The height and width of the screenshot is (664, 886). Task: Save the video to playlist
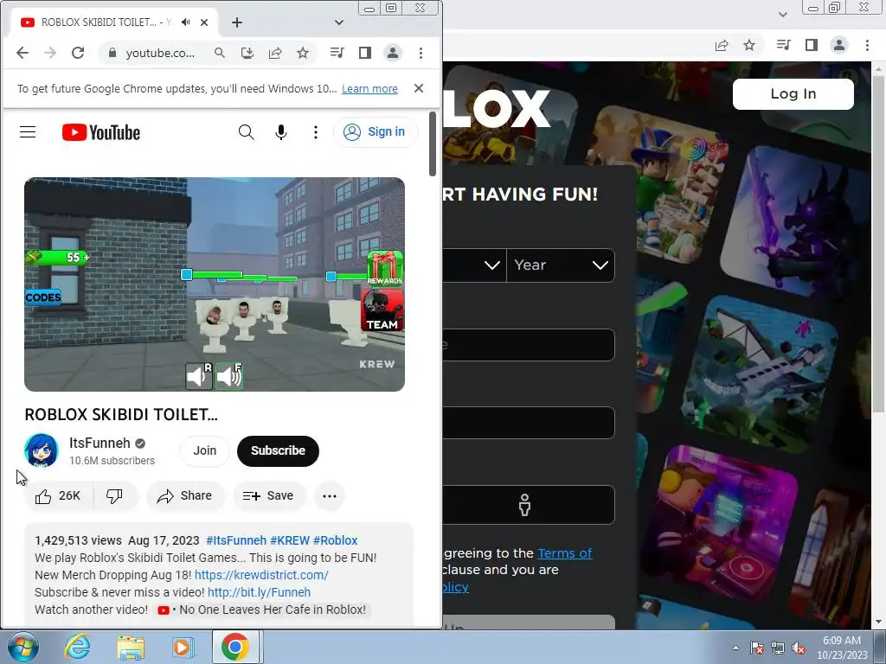[x=268, y=495]
